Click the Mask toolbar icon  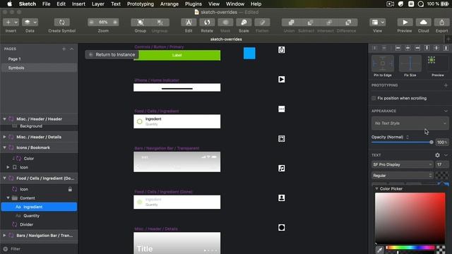(225, 22)
